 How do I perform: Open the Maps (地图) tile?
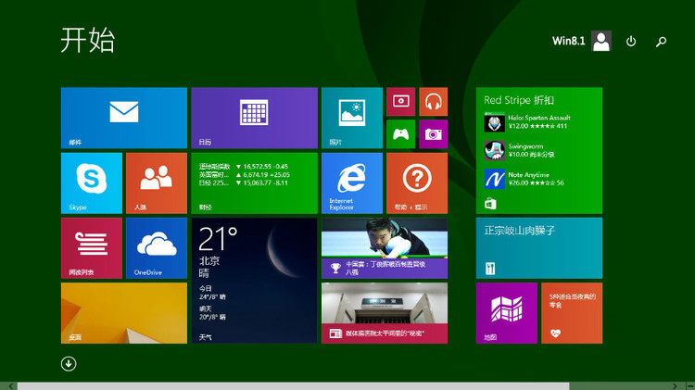click(x=506, y=313)
